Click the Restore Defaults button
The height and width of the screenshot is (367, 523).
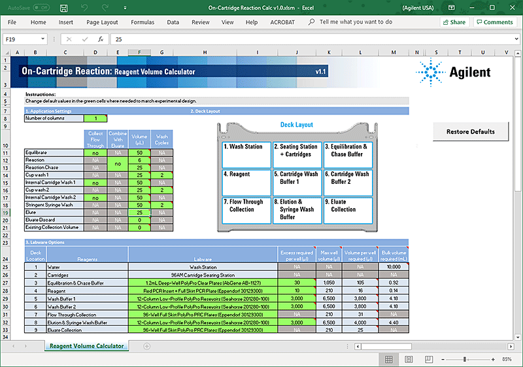point(470,131)
